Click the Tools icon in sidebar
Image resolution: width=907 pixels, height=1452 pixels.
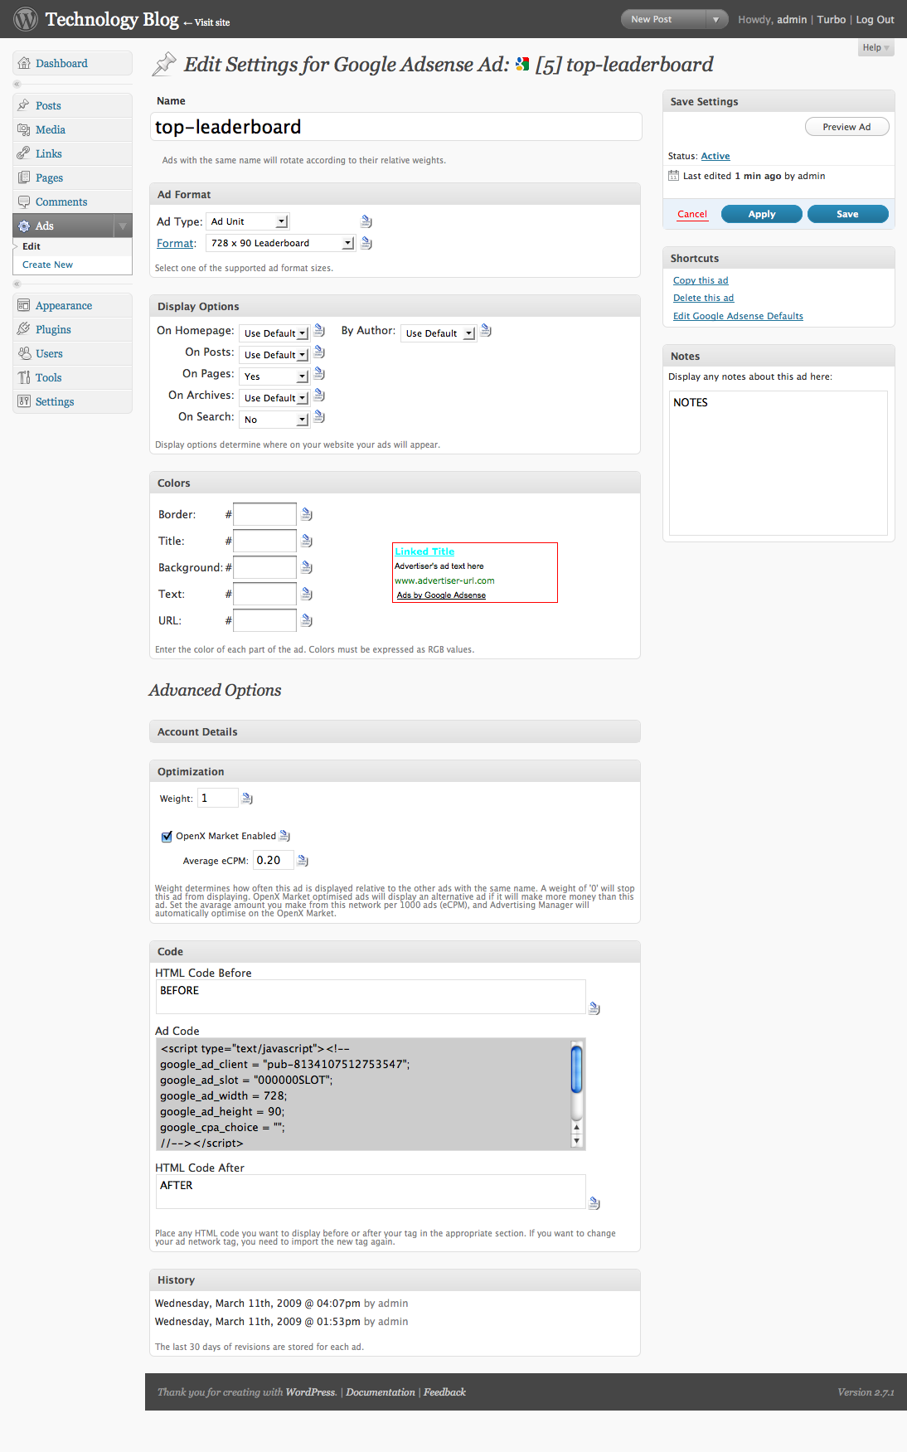(24, 378)
